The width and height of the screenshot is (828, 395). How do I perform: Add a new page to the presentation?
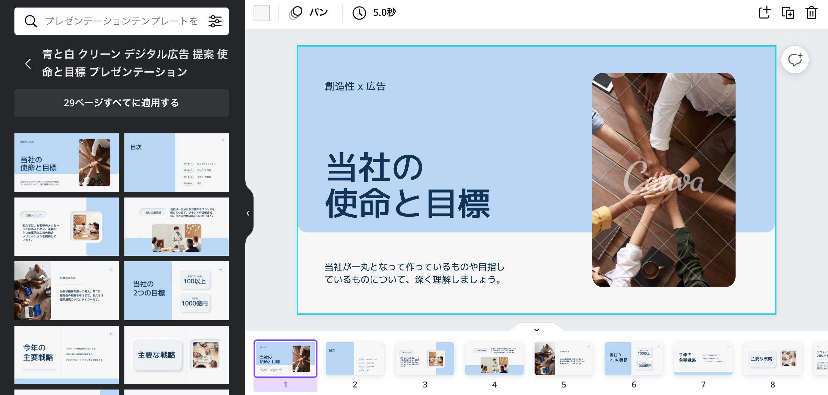point(764,12)
